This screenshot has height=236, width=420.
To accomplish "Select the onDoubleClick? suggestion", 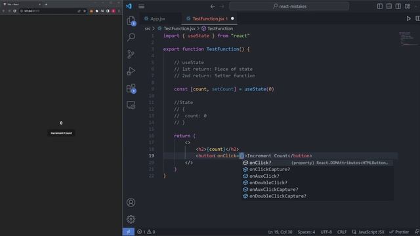I will (x=318, y=183).
